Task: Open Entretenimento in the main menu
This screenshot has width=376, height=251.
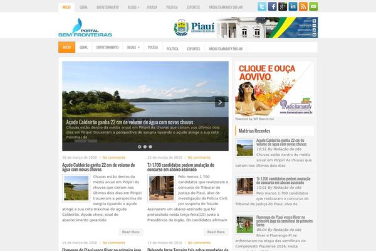Action: (107, 47)
